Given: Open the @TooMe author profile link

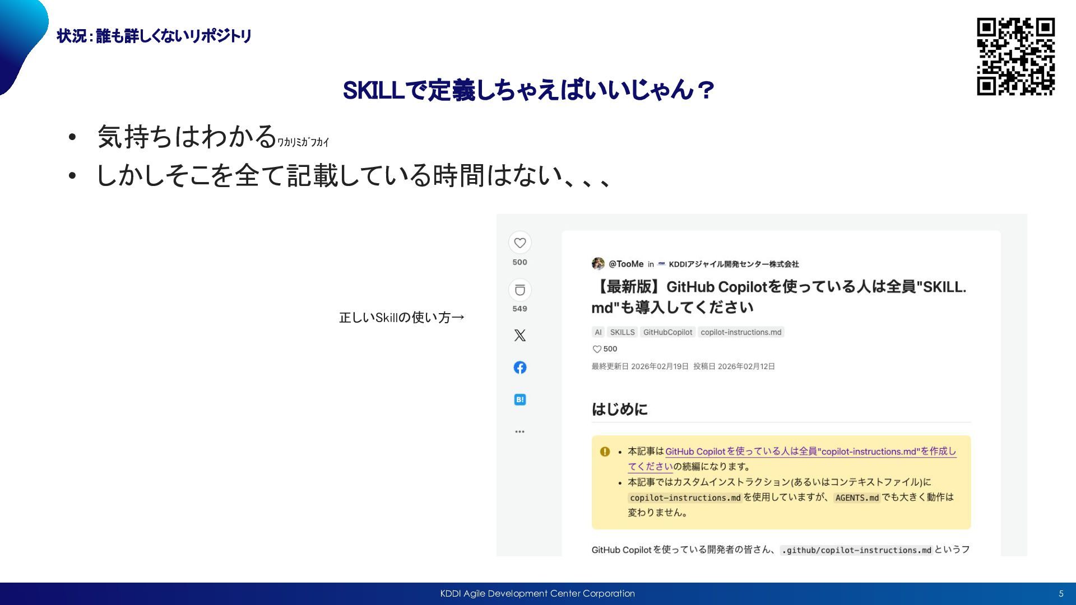Looking at the screenshot, I should 626,264.
